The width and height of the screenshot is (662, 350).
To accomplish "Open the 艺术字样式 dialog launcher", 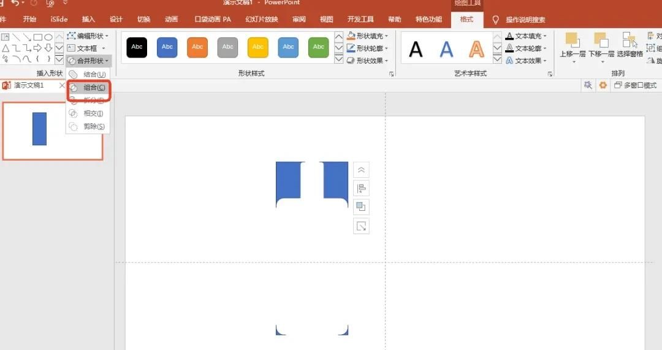I will point(550,74).
